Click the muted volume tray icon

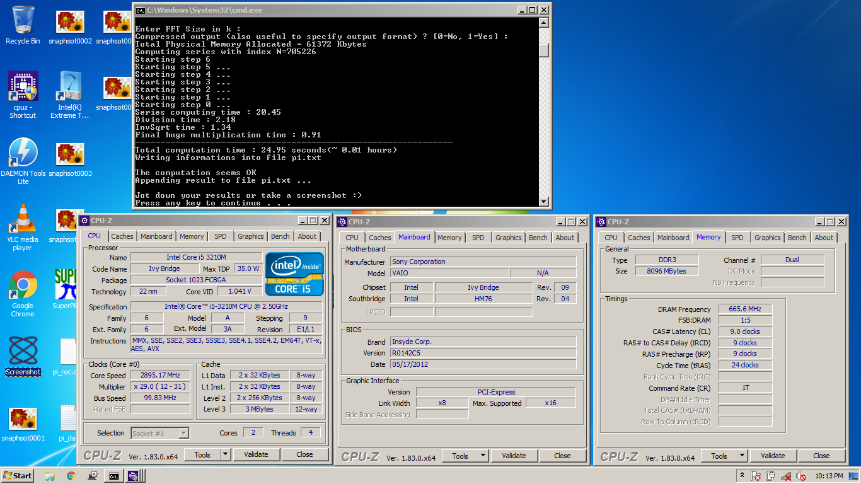802,476
